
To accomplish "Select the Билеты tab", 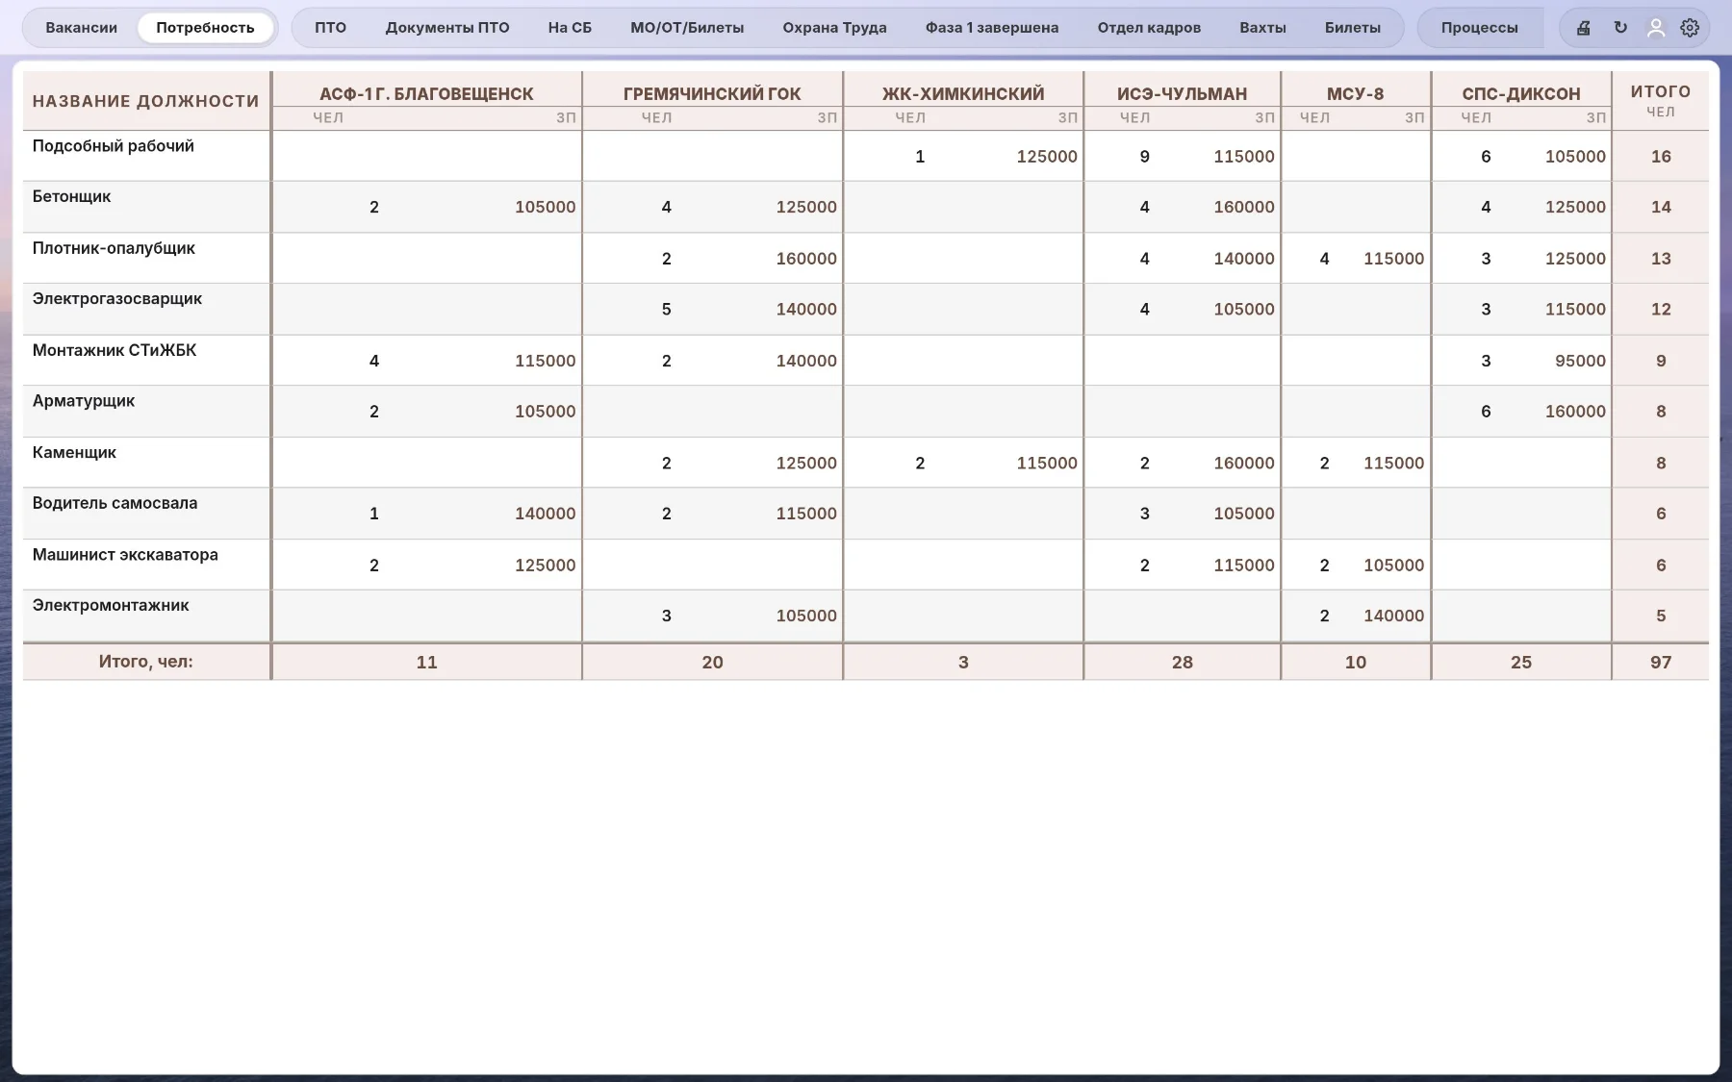I will point(1352,28).
